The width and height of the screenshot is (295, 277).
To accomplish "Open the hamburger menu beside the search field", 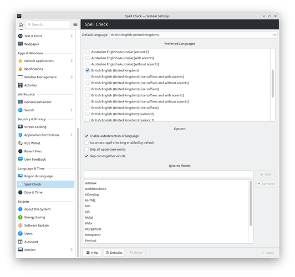I will pyautogui.click(x=75, y=24).
